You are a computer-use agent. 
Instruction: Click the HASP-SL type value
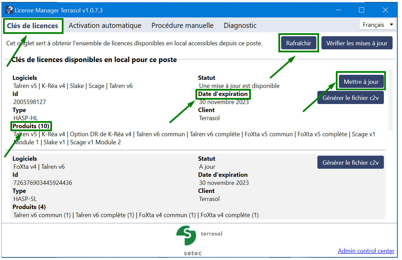pyautogui.click(x=25, y=199)
